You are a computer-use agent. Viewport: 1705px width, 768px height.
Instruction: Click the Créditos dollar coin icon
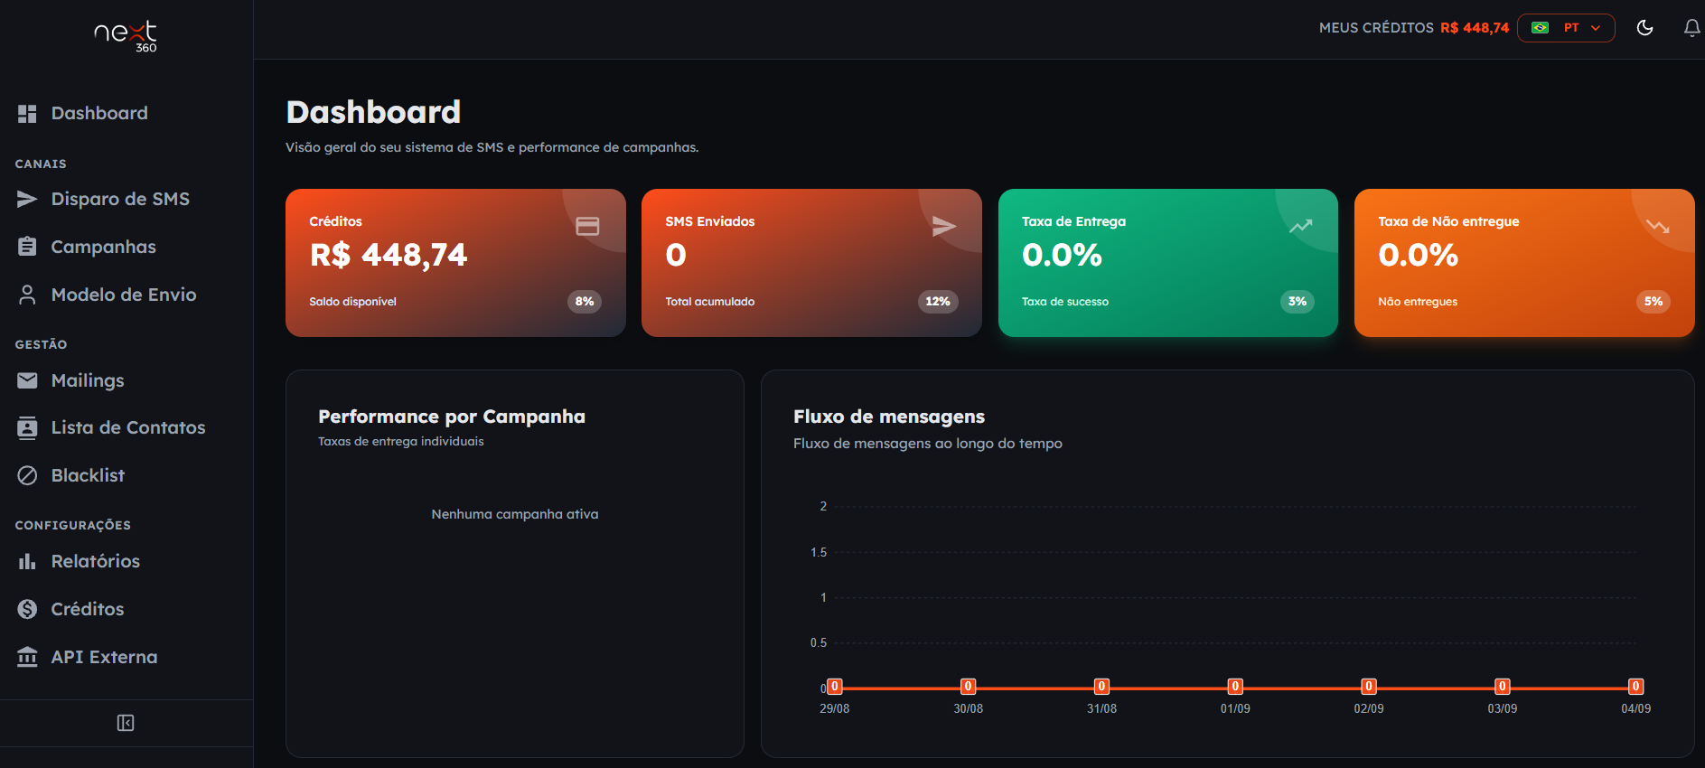click(x=27, y=609)
